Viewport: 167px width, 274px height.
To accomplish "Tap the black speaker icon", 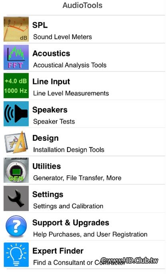I will click(16, 114).
